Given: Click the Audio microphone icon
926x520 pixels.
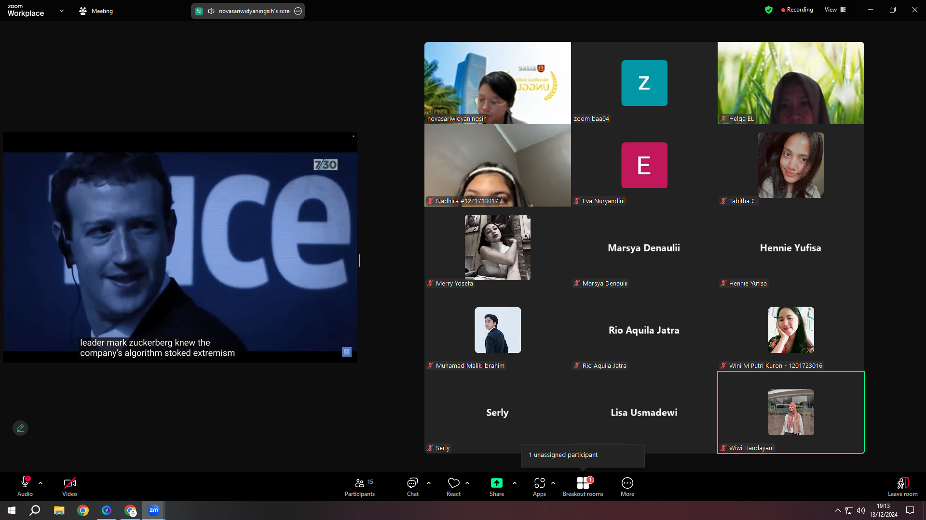Looking at the screenshot, I should click(x=25, y=482).
